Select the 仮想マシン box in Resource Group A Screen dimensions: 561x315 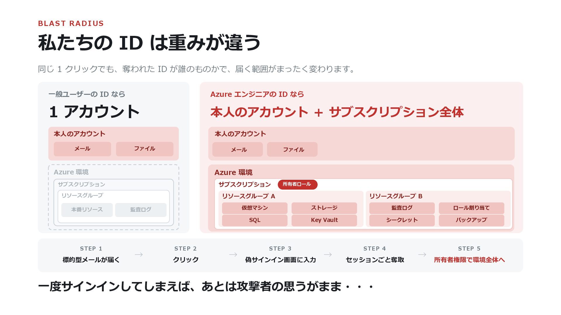click(255, 208)
